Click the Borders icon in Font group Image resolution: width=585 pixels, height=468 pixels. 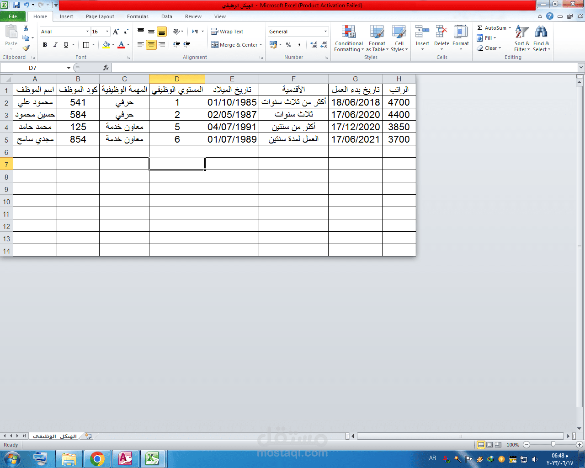pyautogui.click(x=86, y=45)
